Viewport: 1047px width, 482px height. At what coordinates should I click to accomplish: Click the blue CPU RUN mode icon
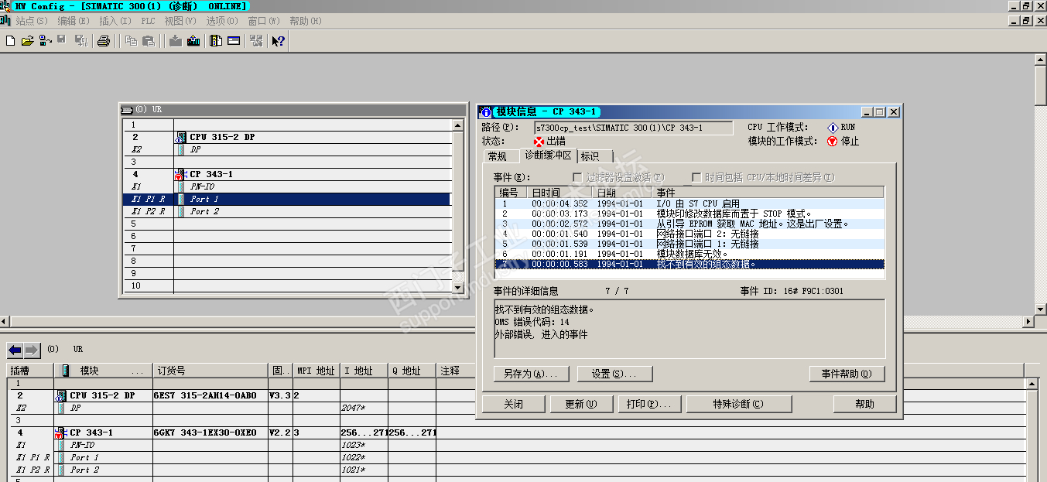point(833,128)
